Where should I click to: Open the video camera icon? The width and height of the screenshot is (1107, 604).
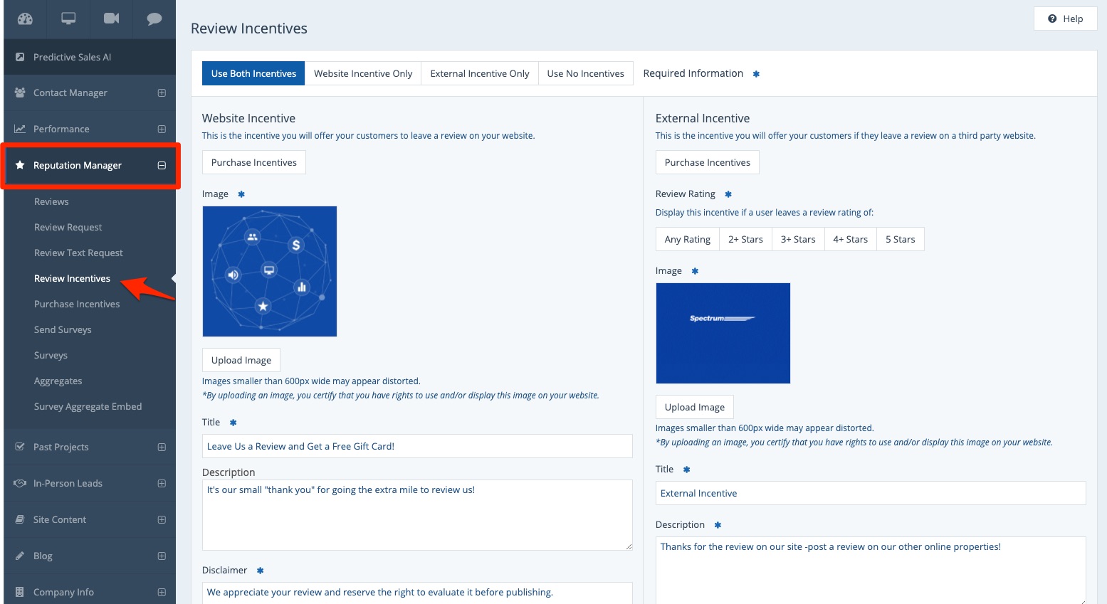point(112,19)
